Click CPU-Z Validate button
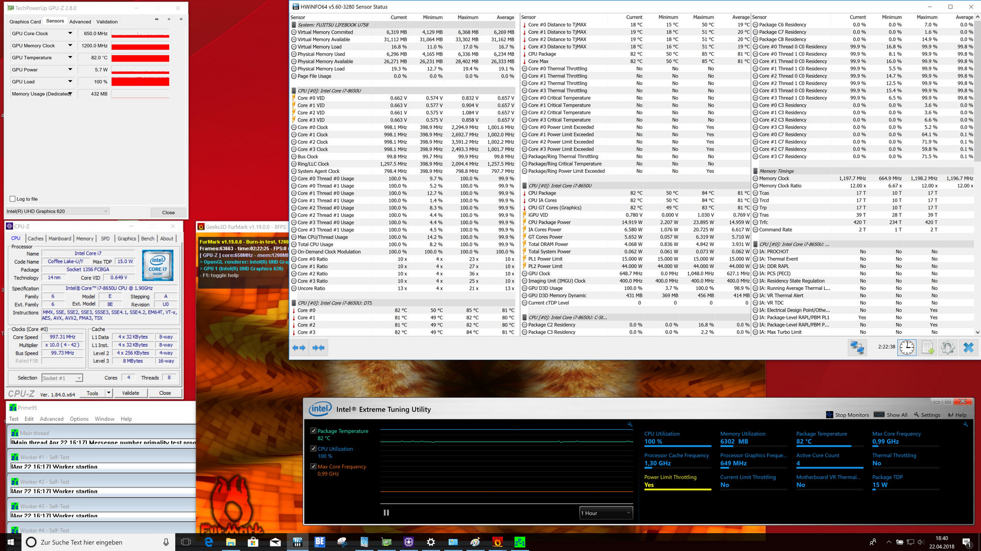981x551 pixels. [130, 393]
